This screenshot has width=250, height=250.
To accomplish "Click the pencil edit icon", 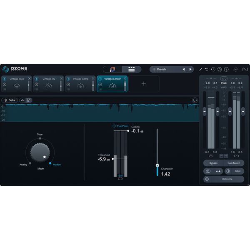I will click(200, 69).
